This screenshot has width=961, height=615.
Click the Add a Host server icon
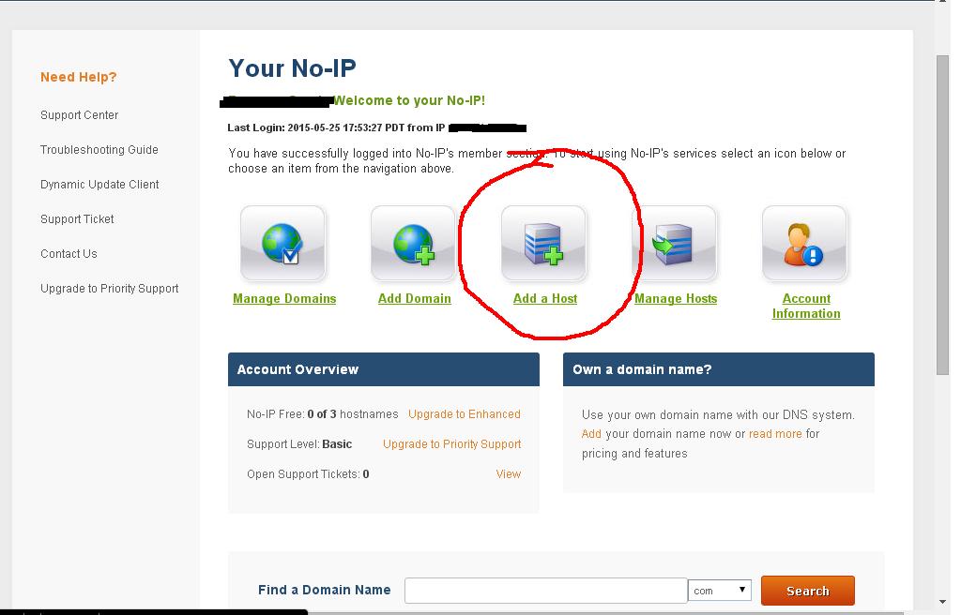click(x=543, y=243)
